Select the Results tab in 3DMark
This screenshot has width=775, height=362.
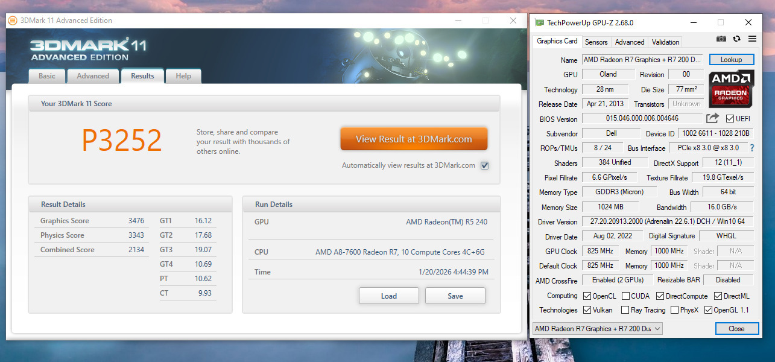coord(142,76)
